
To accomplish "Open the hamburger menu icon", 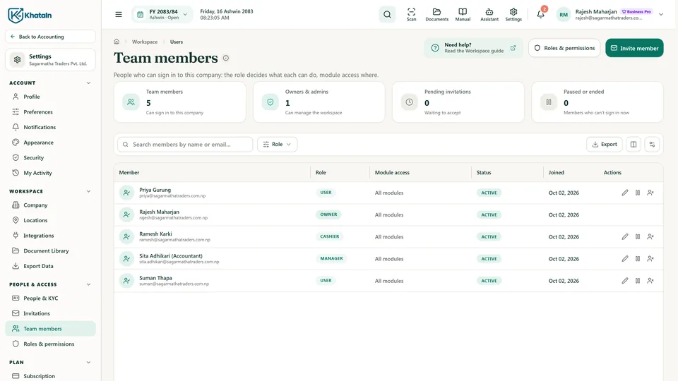I will pos(119,14).
